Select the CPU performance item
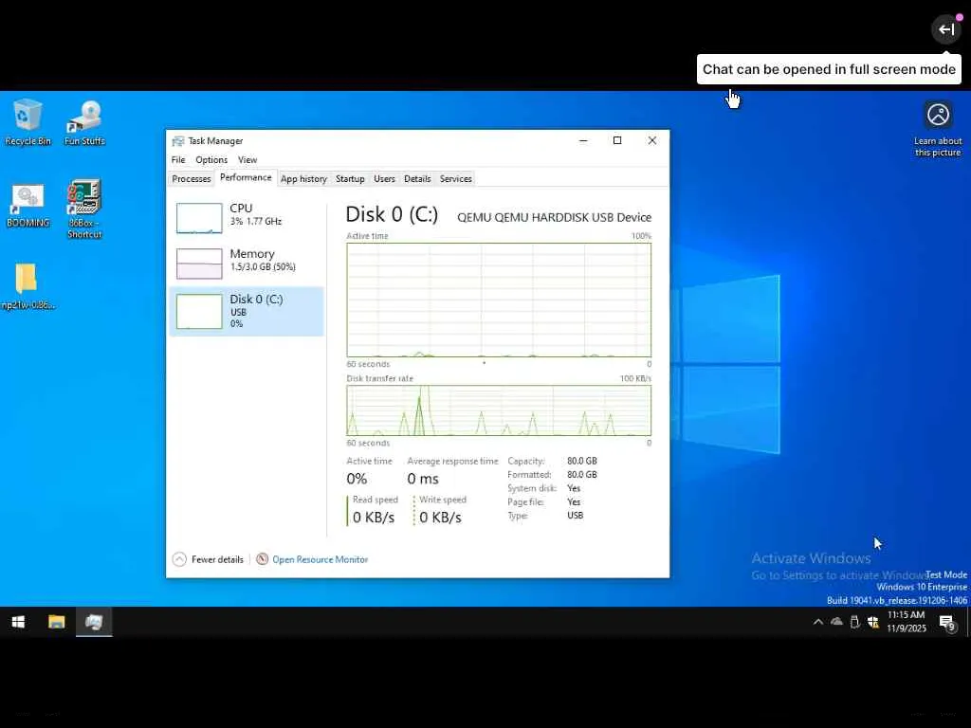The image size is (971, 728). [247, 218]
